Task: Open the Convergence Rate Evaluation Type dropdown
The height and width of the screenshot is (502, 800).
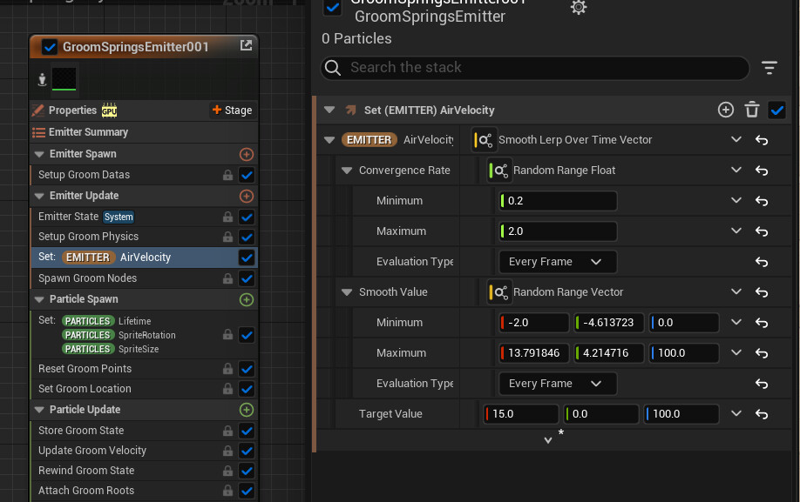Action: click(557, 262)
